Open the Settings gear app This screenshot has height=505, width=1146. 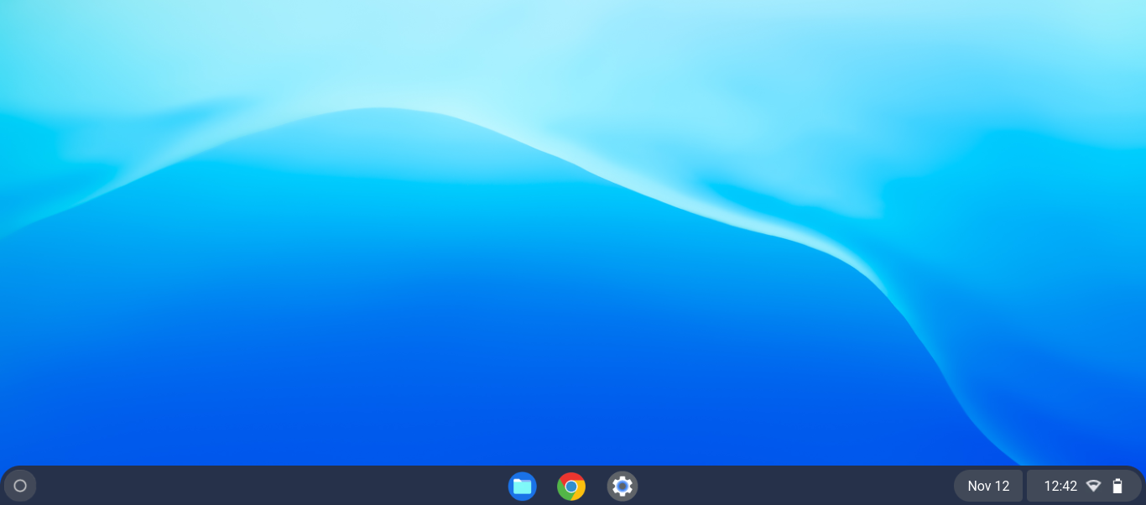pos(622,486)
